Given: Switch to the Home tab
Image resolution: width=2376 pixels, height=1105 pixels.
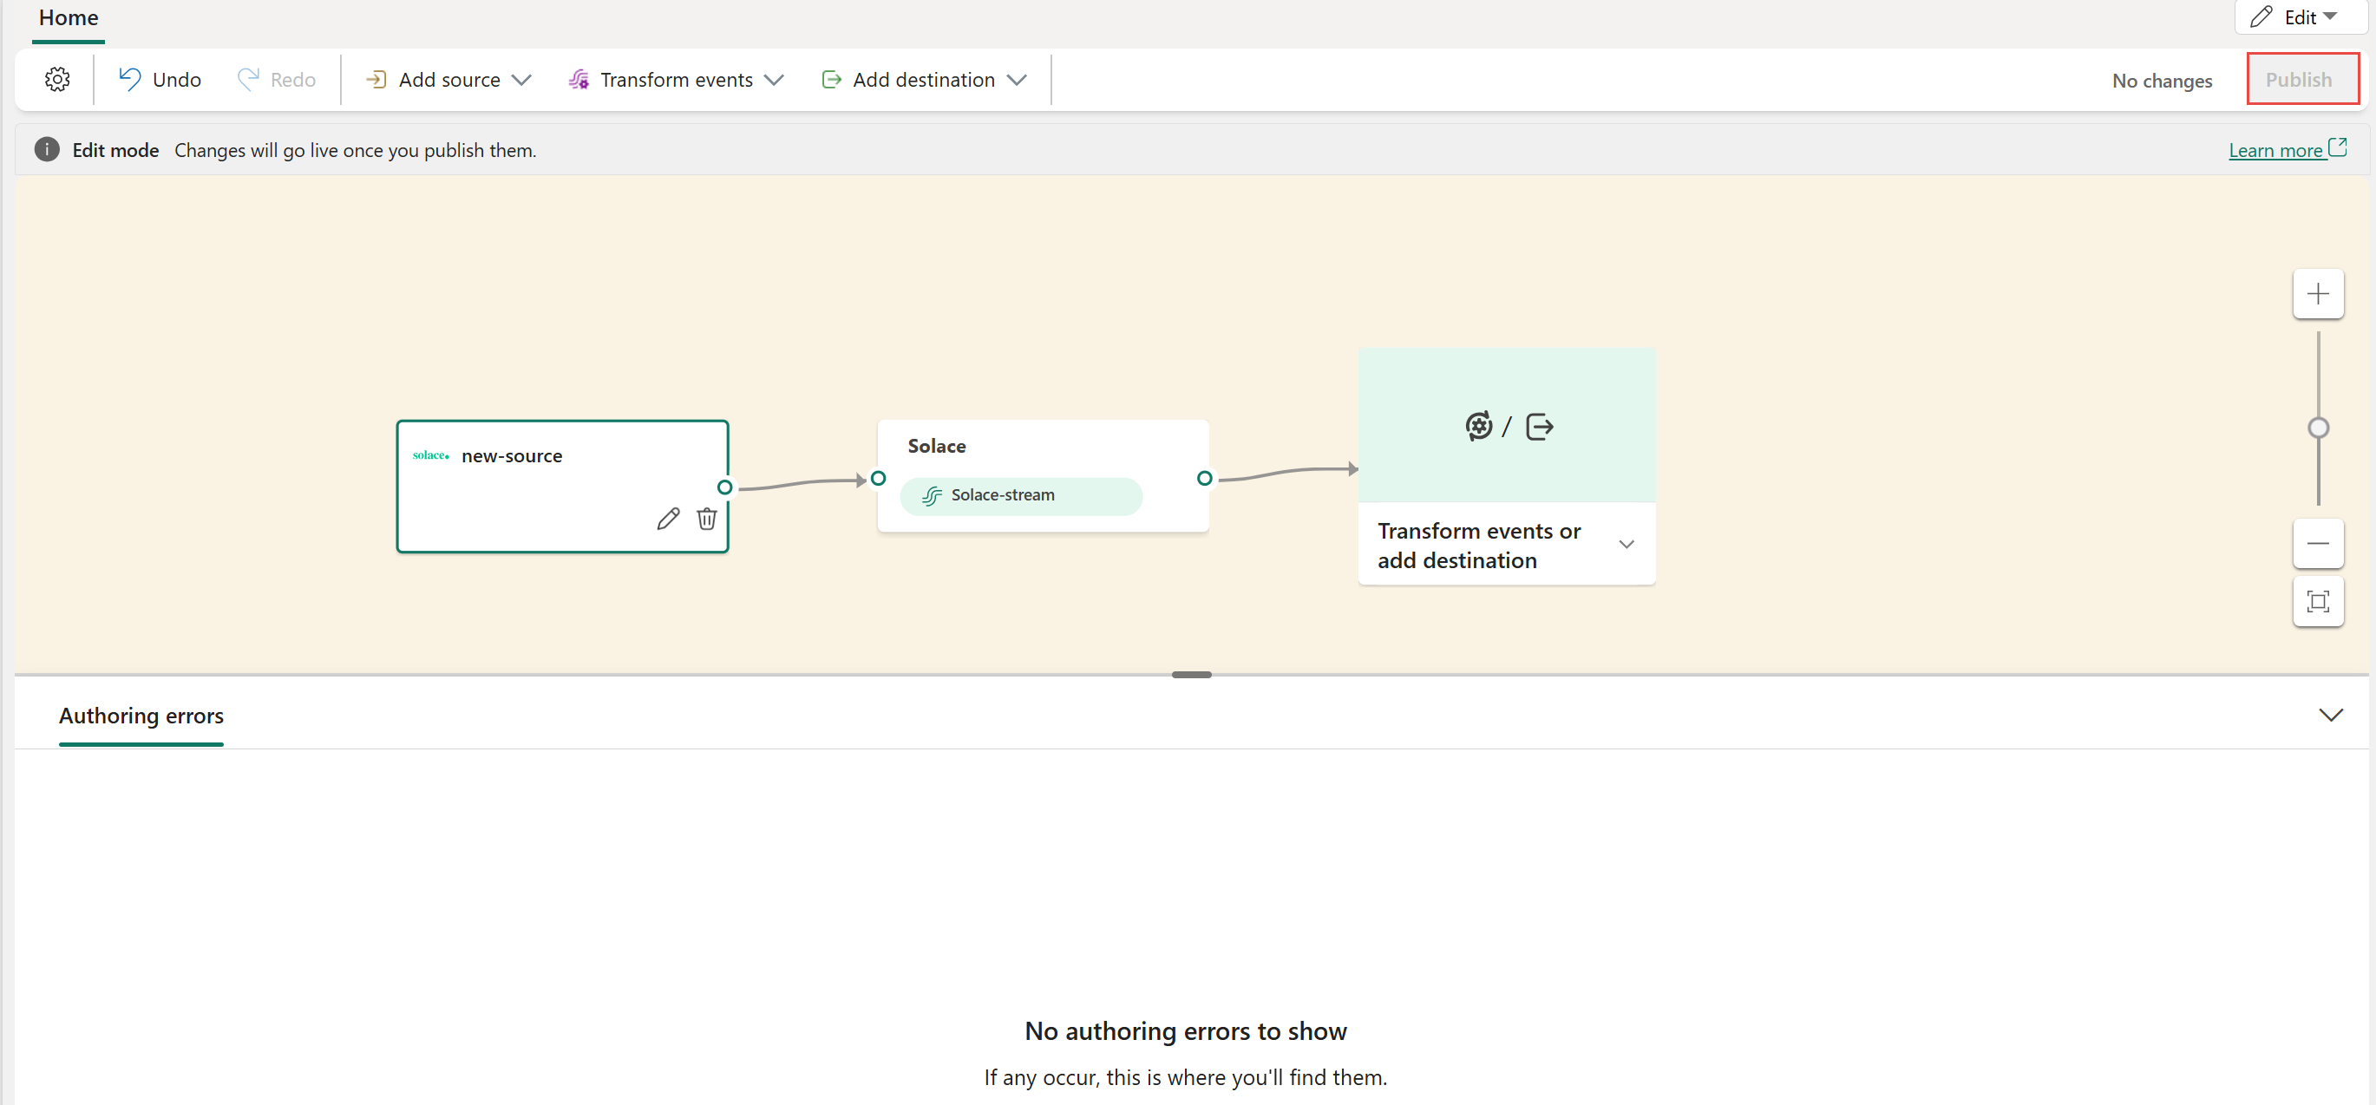Looking at the screenshot, I should [x=69, y=17].
